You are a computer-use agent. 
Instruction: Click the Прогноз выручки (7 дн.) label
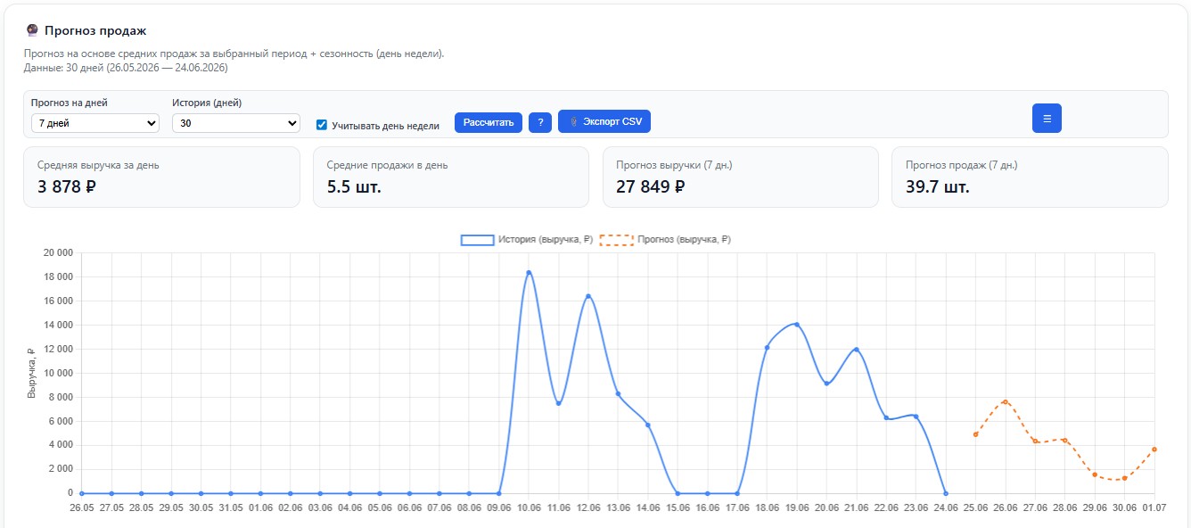click(674, 165)
